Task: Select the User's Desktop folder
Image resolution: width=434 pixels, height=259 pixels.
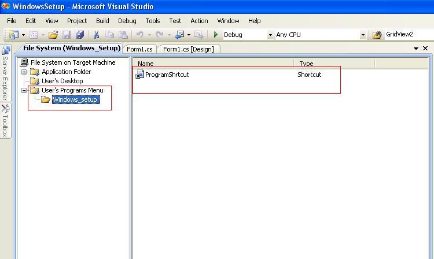Action: 62,81
